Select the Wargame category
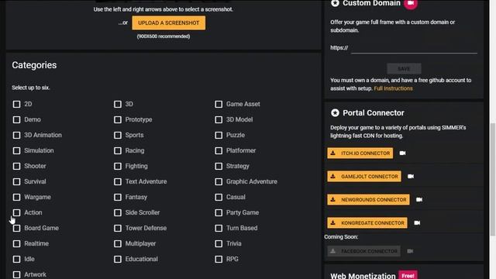The image size is (496, 279). tap(16, 197)
